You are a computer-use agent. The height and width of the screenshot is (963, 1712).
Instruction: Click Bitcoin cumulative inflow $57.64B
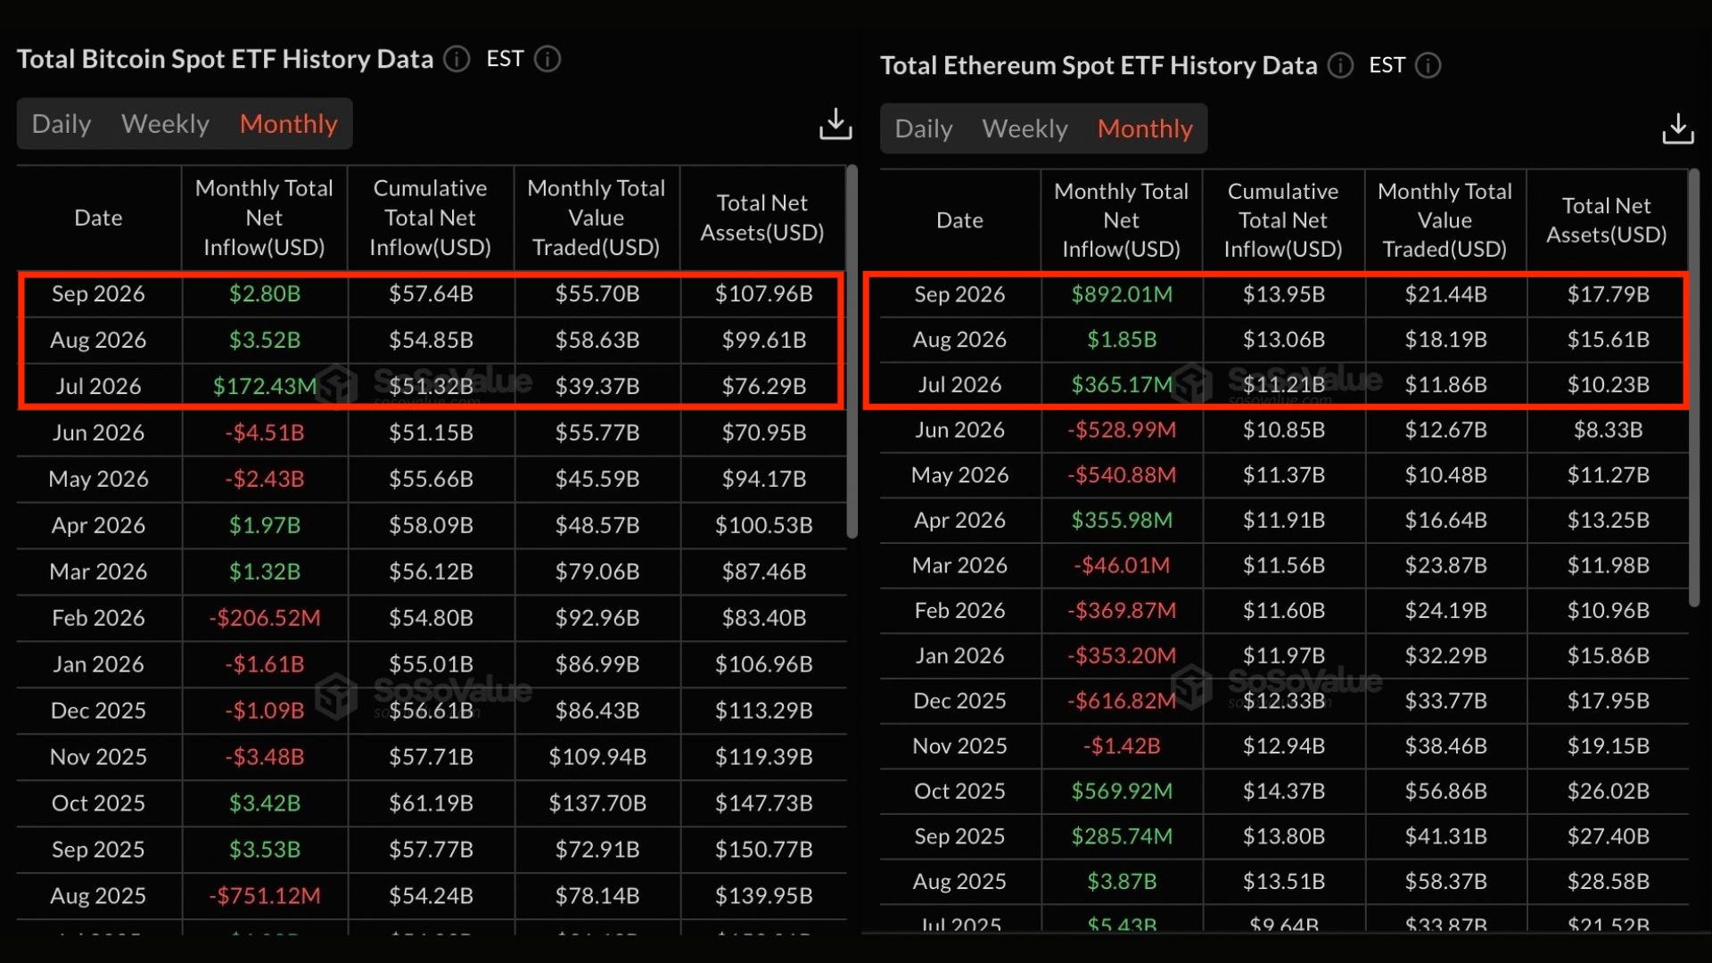point(431,293)
